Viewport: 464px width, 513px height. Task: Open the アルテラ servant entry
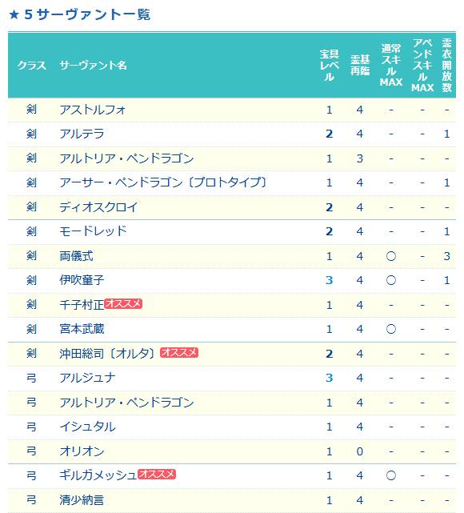pos(82,134)
